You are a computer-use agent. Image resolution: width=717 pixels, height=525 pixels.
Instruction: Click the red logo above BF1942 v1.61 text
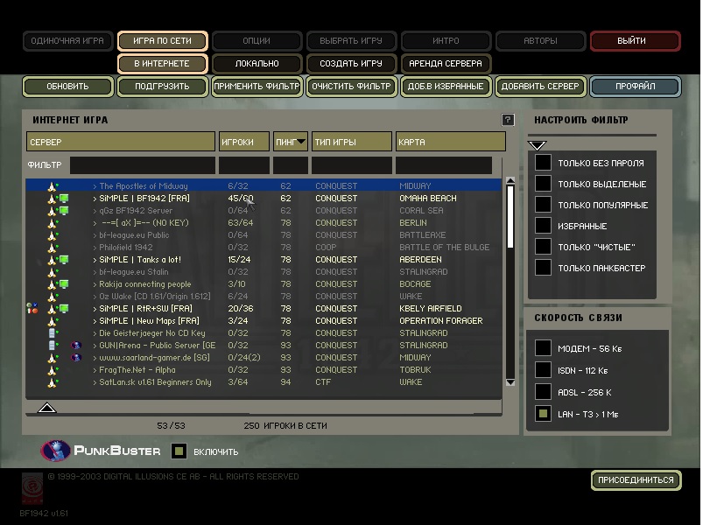click(32, 488)
